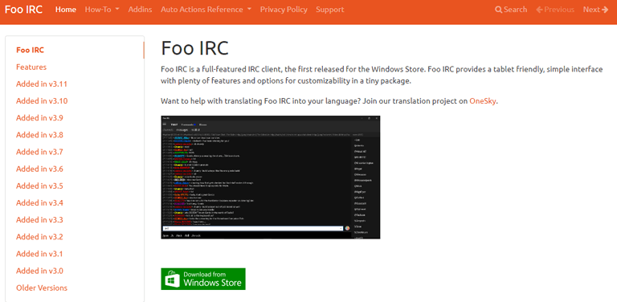Open Added in v3.6 section
Screen dimensions: 617x302
(39, 169)
